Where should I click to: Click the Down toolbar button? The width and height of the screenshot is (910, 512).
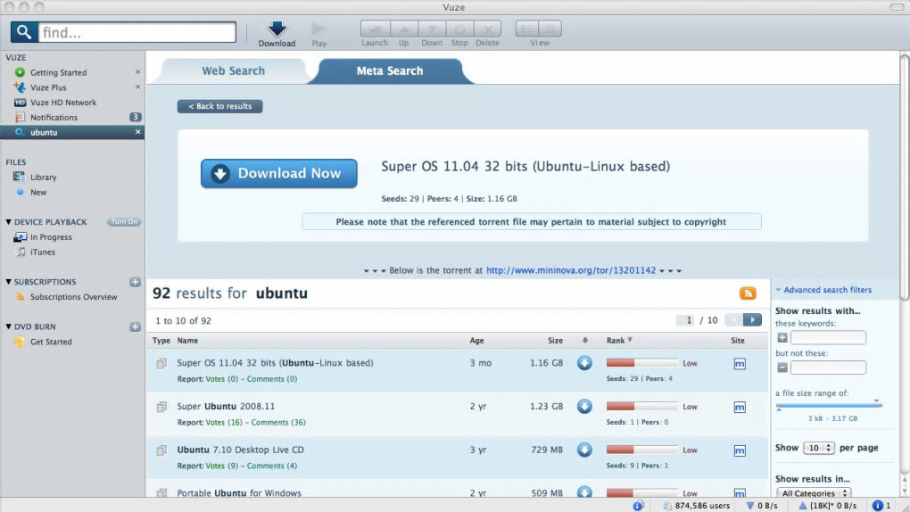click(x=432, y=29)
